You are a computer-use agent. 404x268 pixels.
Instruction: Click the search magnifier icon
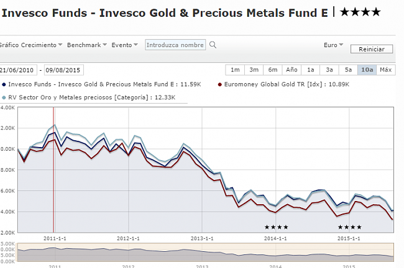tap(213, 45)
